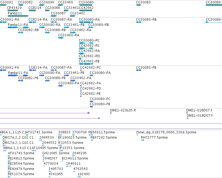Select the CR43429 gene label
This screenshot has height=178, width=222.
point(14,8)
